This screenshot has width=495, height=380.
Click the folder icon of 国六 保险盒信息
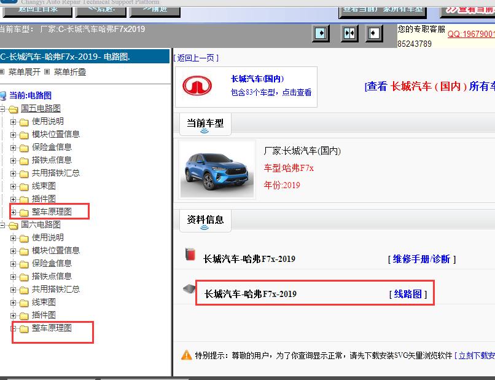click(x=24, y=264)
